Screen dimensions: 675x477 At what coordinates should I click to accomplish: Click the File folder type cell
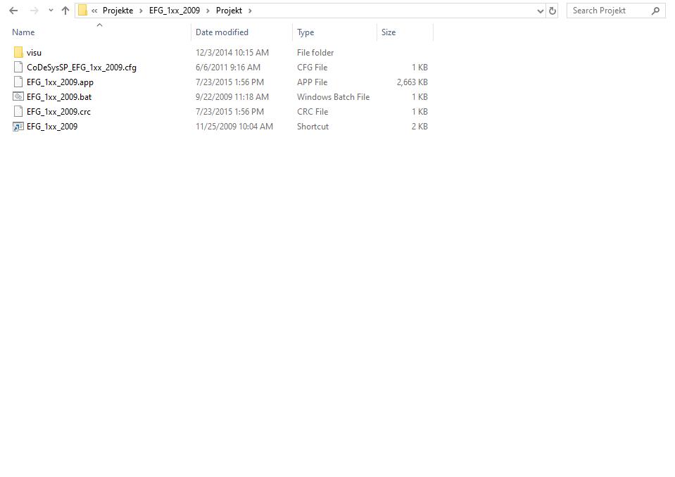click(x=315, y=53)
